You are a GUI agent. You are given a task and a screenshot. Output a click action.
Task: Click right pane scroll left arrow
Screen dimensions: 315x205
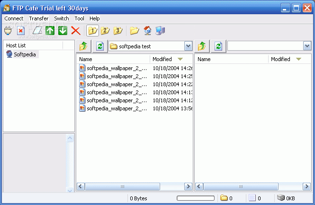coord(199,187)
